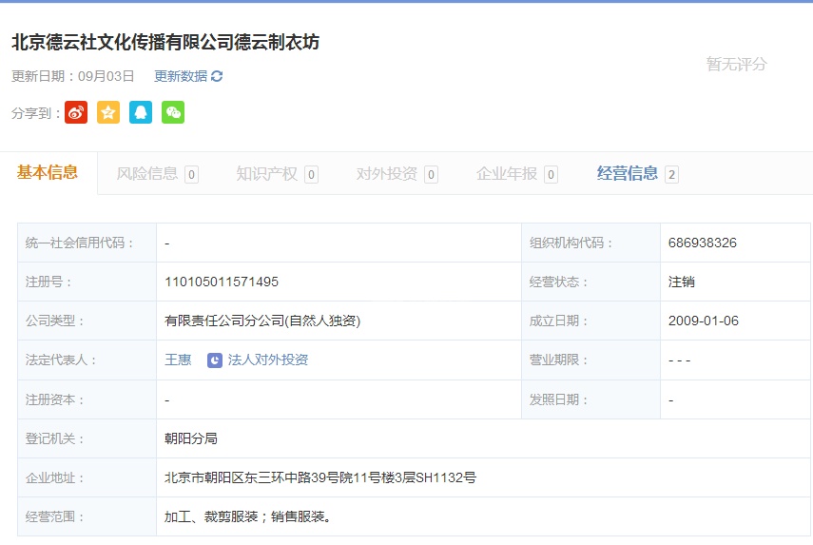
Task: View the 企业年报 tab
Action: tap(507, 174)
